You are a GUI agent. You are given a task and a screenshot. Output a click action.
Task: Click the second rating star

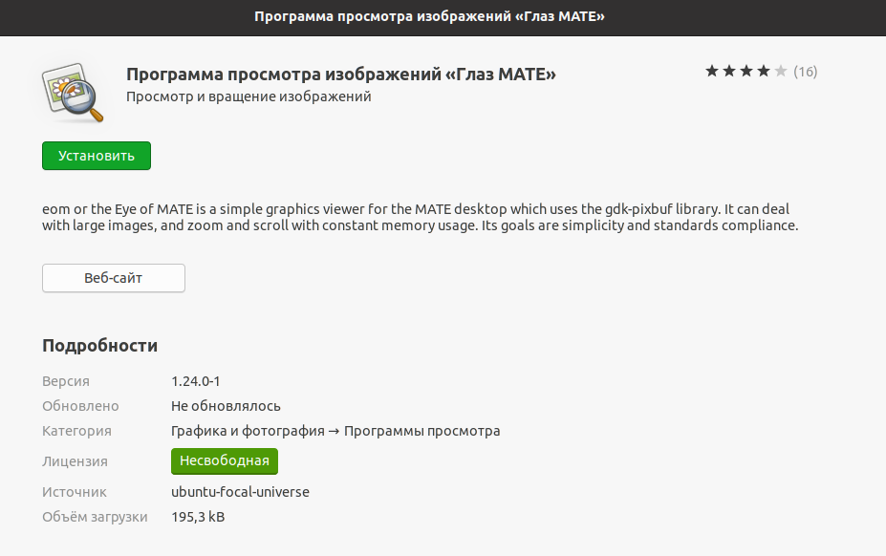coord(729,71)
